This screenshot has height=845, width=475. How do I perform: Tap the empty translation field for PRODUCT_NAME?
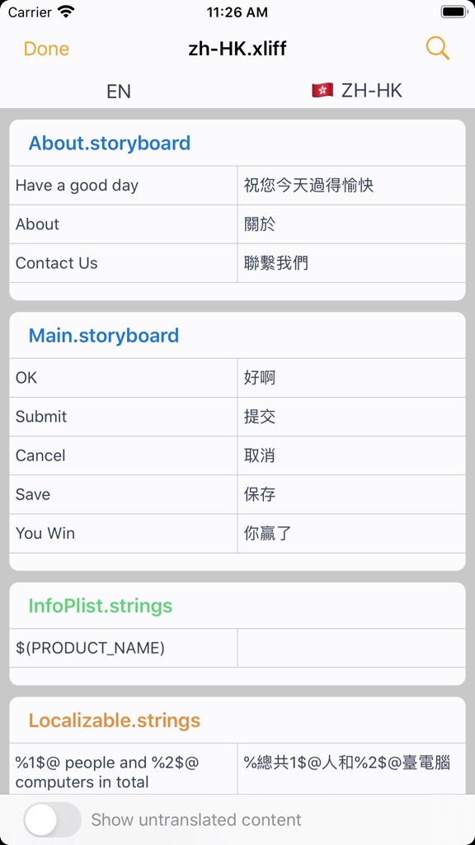pos(355,648)
